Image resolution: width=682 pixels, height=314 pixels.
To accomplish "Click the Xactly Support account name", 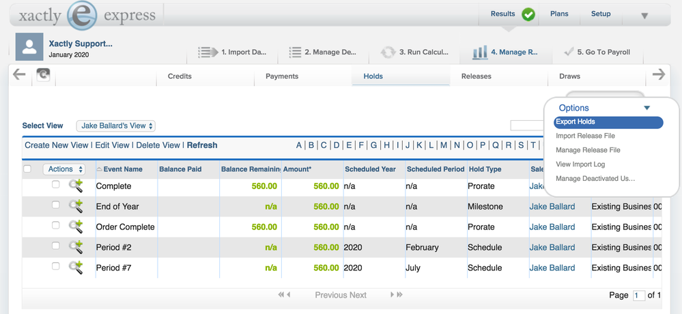I will pyautogui.click(x=81, y=44).
